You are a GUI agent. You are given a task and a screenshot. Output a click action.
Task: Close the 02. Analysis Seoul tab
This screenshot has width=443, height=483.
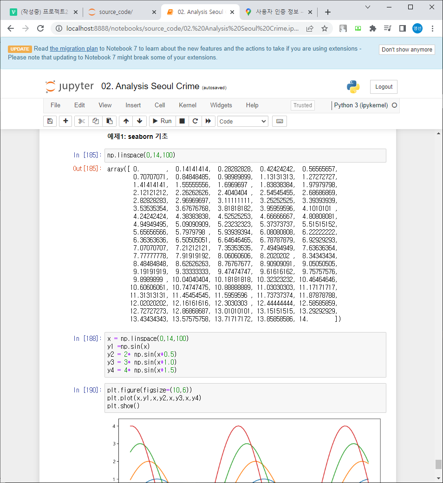coord(232,12)
